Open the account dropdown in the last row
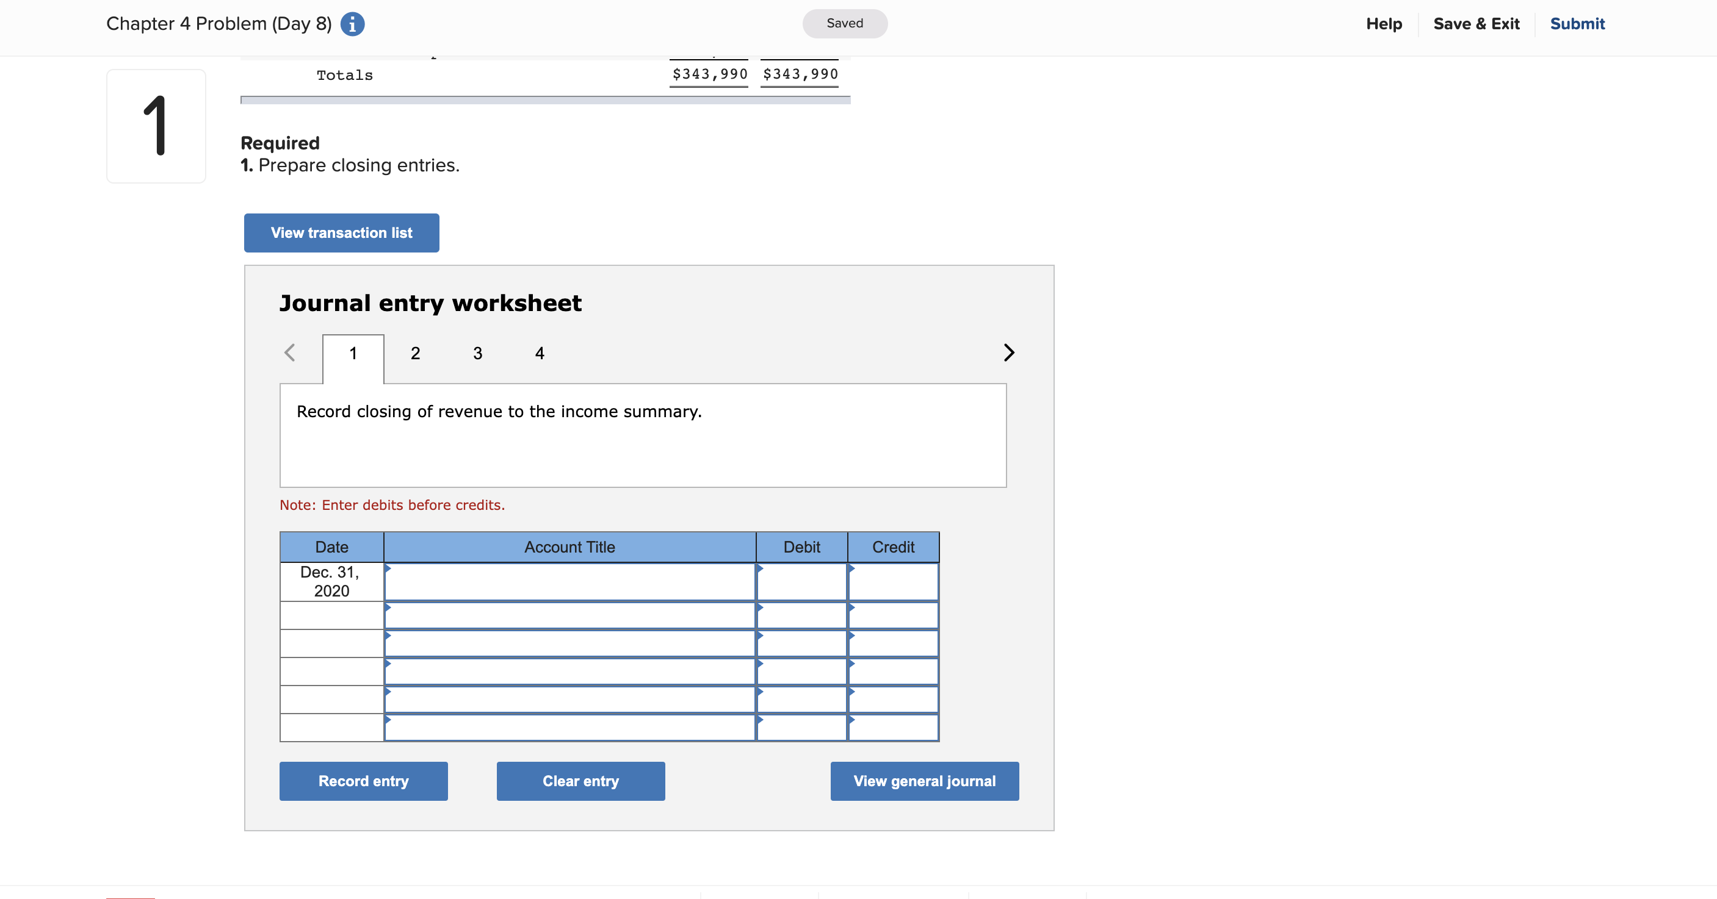The height and width of the screenshot is (899, 1717). click(x=389, y=720)
